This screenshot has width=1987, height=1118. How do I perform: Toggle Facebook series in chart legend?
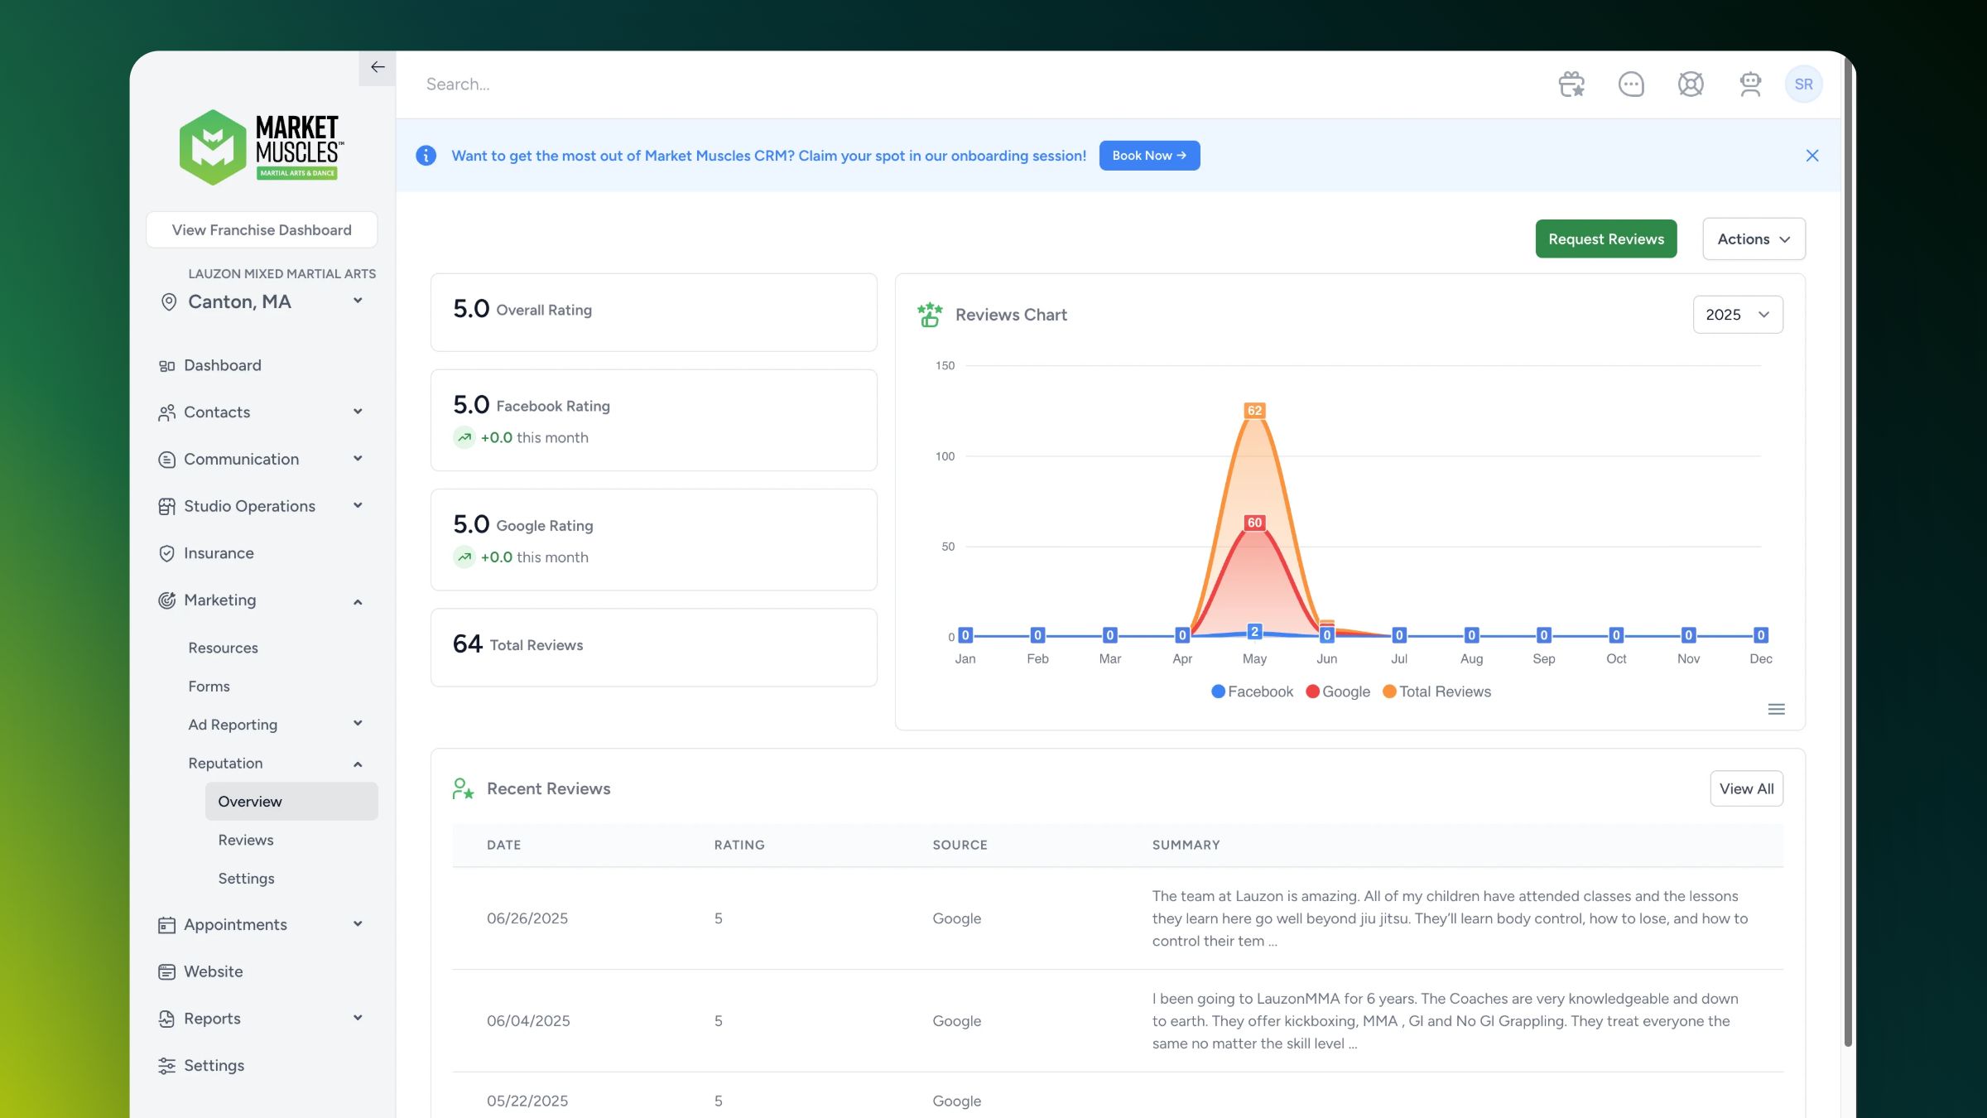pyautogui.click(x=1252, y=692)
